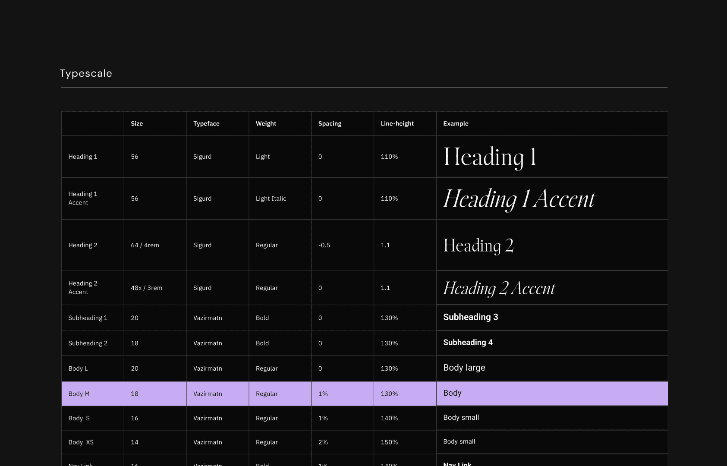Click the Body example in highlighted row
Screen dimensions: 727x466
452,393
